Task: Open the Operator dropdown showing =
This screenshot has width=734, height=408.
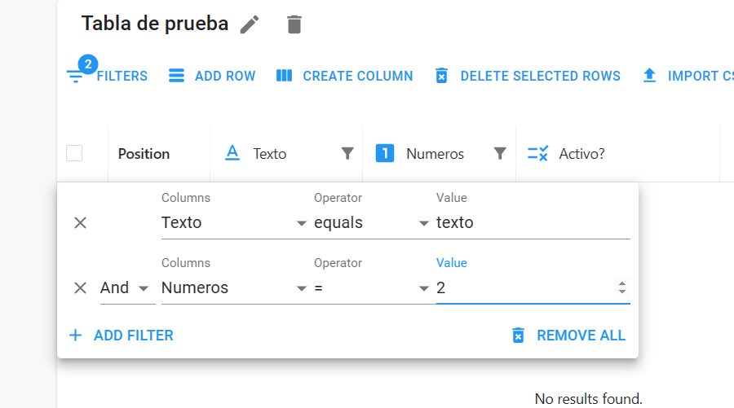Action: [x=372, y=288]
